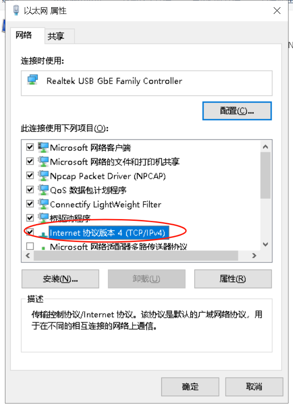Click the QoS 数据包计划程序 icon

(43, 190)
